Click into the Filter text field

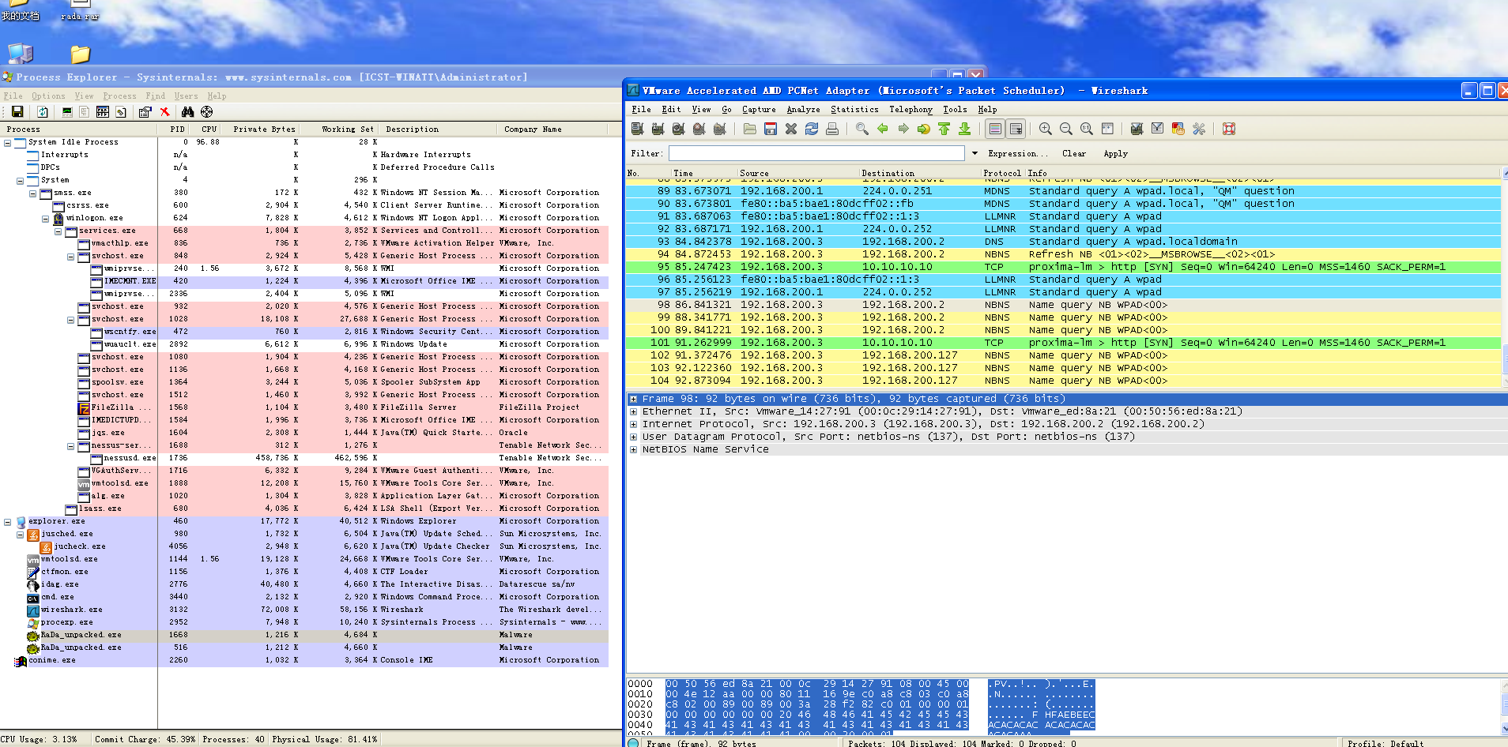816,153
